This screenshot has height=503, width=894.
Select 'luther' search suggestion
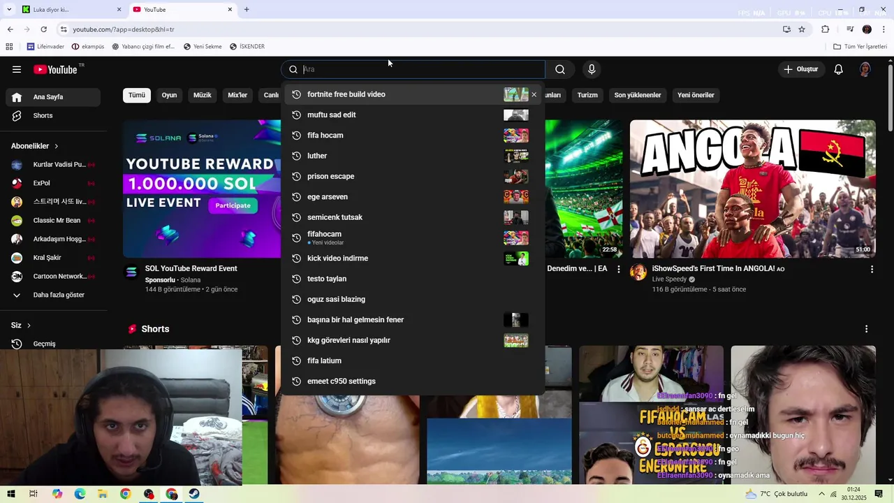tap(412, 156)
